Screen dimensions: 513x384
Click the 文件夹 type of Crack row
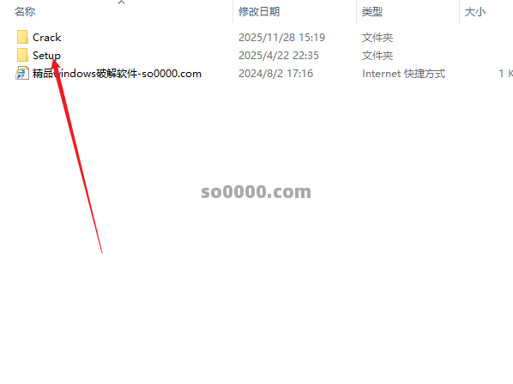point(377,38)
